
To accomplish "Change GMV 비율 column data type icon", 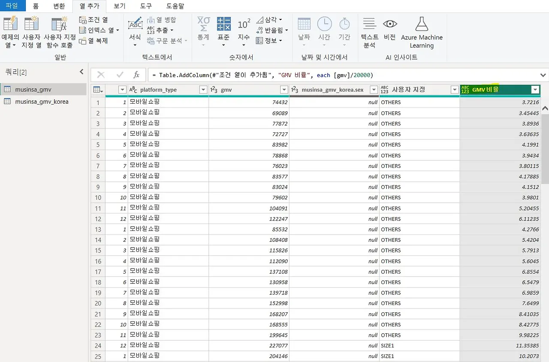I will pos(465,90).
